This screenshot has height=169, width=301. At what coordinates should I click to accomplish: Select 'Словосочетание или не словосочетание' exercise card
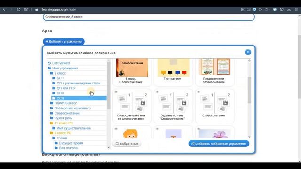pyautogui.click(x=132, y=106)
